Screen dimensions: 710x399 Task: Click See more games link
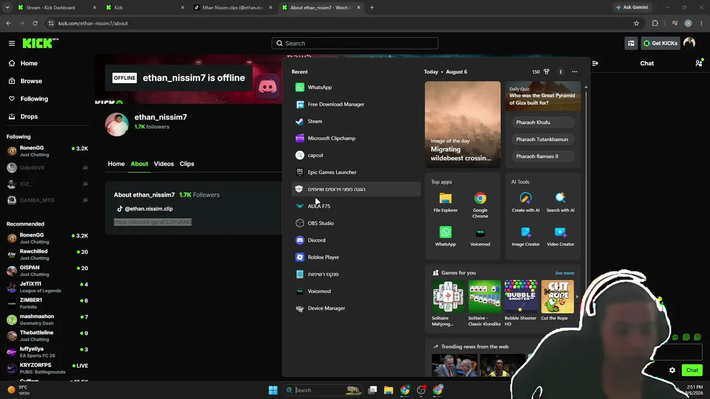(x=565, y=273)
